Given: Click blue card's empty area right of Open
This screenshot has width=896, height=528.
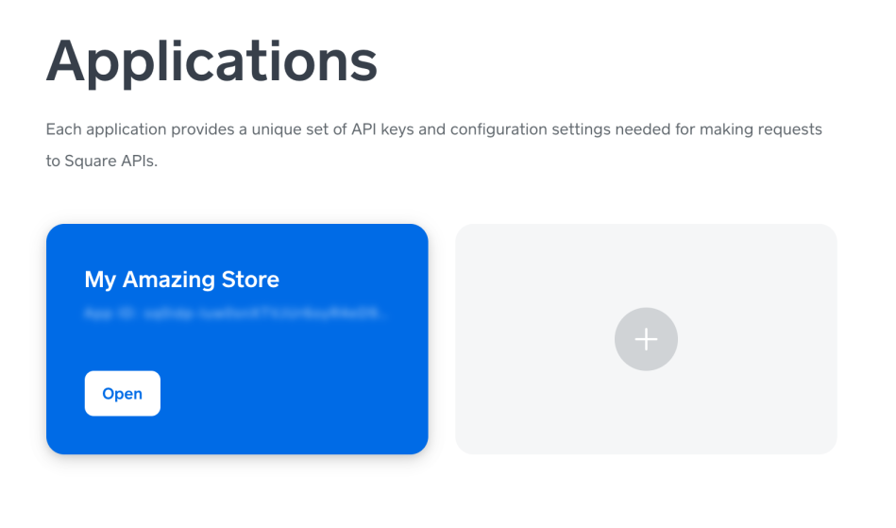Looking at the screenshot, I should pos(292,393).
